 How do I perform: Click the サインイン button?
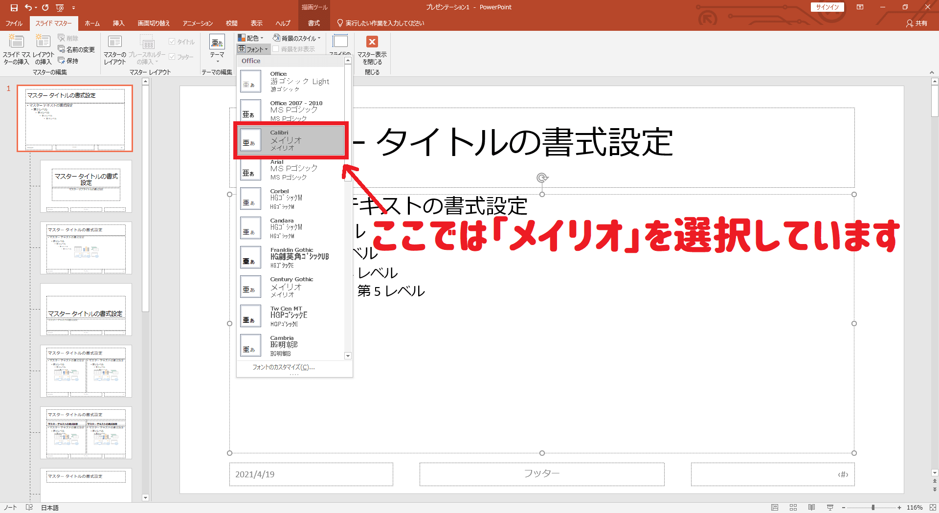(x=827, y=7)
